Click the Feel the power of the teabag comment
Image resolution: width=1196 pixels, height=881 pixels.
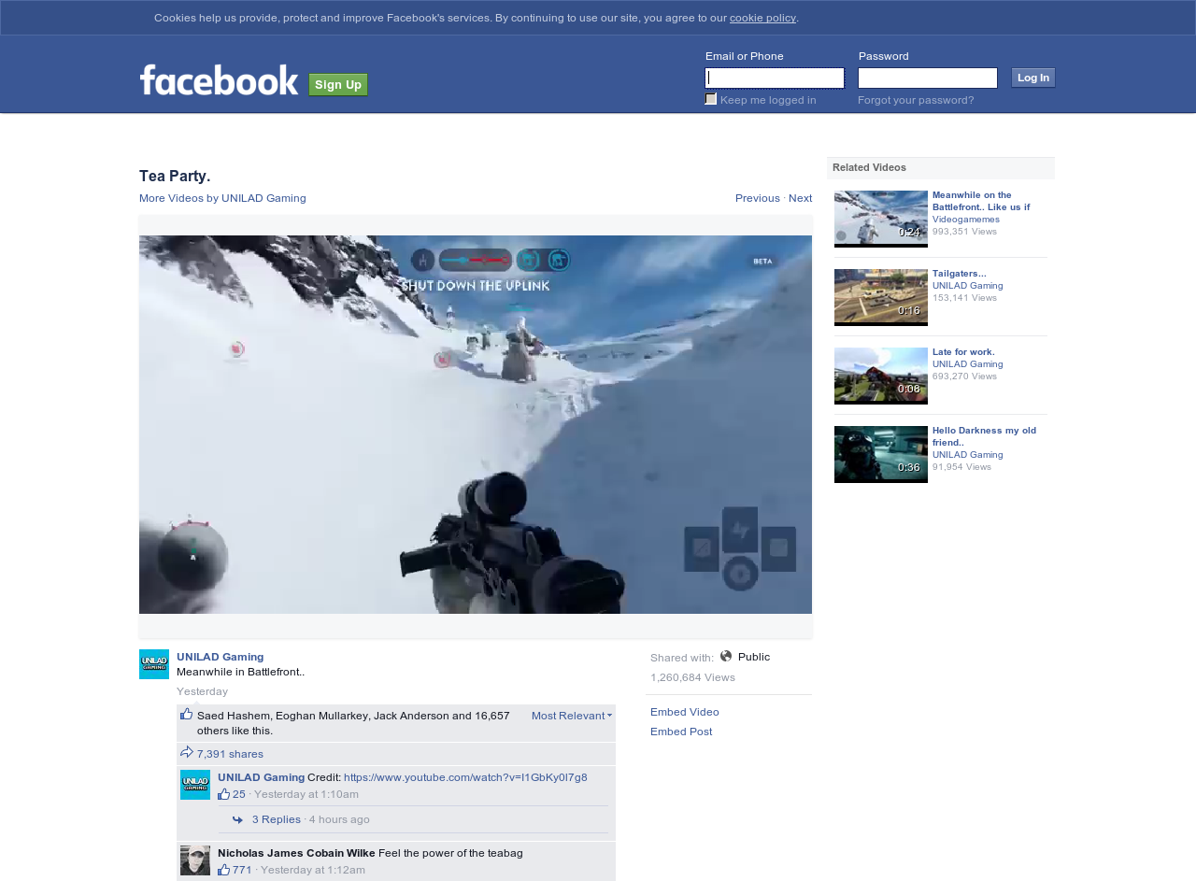(450, 853)
